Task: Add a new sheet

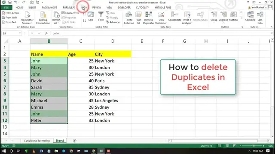Action: click(74, 141)
